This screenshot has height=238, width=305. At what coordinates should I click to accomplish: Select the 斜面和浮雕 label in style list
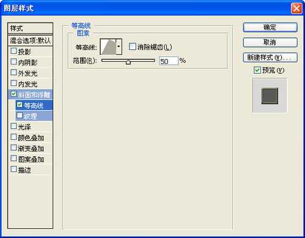pyautogui.click(x=34, y=95)
